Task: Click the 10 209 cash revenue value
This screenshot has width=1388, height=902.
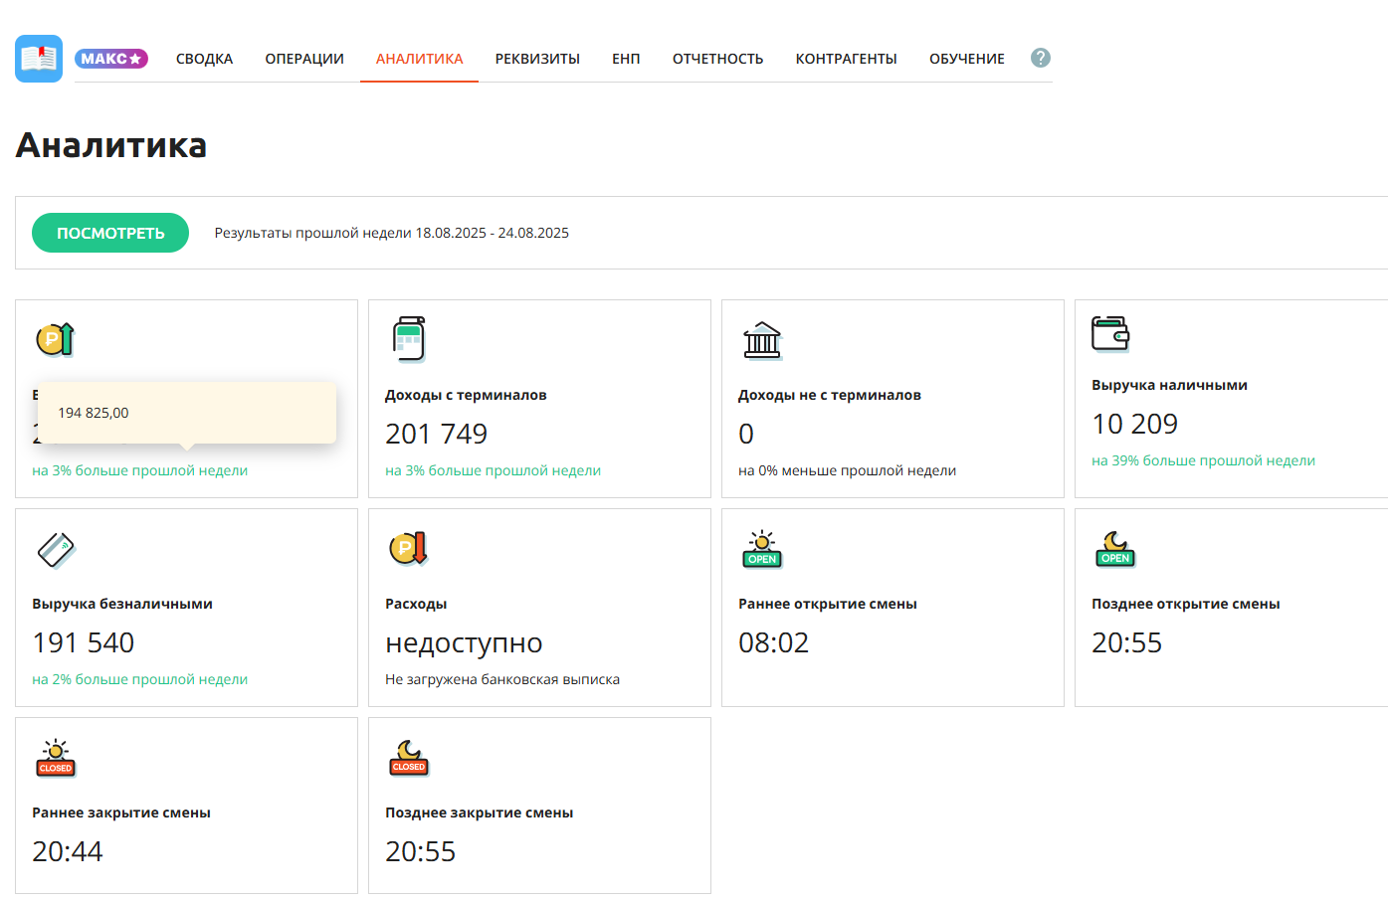Action: (1134, 424)
